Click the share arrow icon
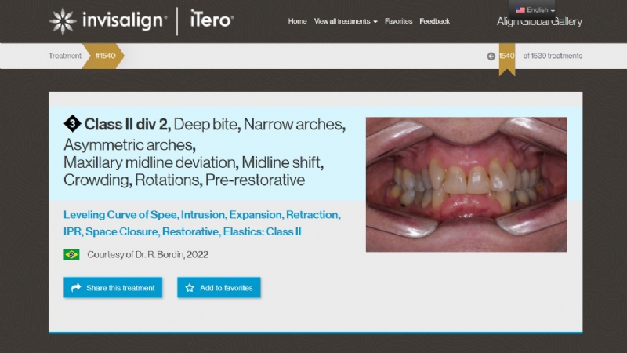 [75, 288]
